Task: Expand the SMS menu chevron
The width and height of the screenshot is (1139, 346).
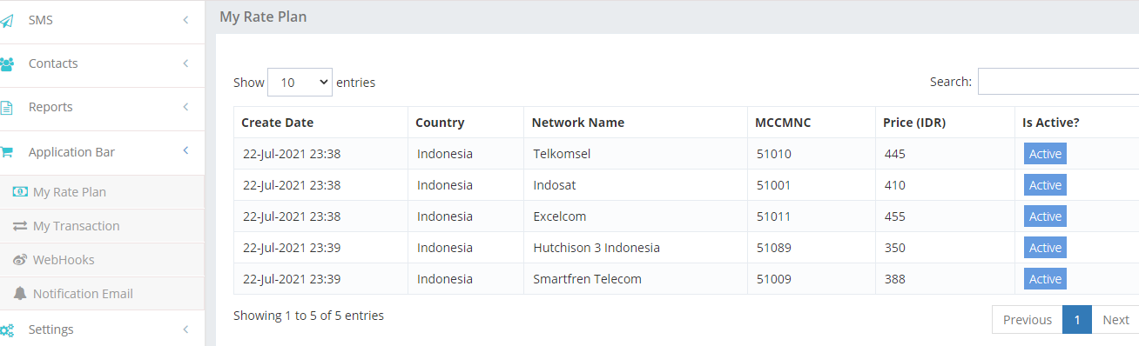Action: 185,20
